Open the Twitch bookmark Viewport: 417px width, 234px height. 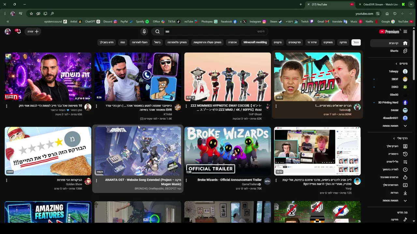(307, 22)
